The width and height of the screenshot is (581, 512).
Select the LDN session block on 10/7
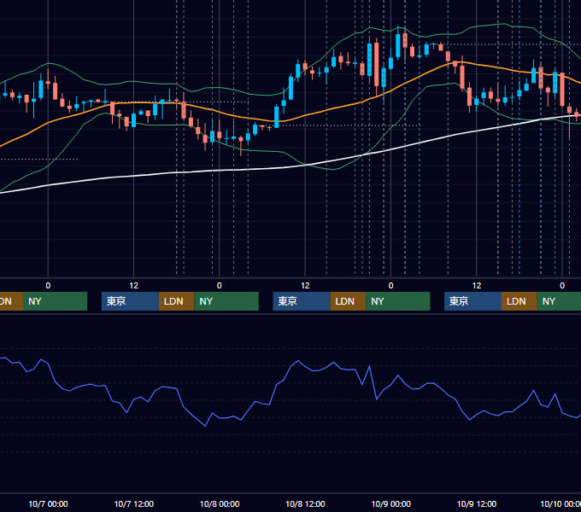176,301
